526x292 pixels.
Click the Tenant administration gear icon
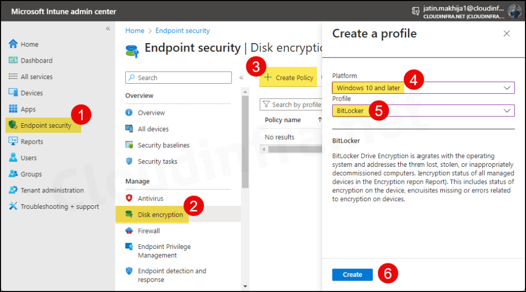click(x=13, y=190)
